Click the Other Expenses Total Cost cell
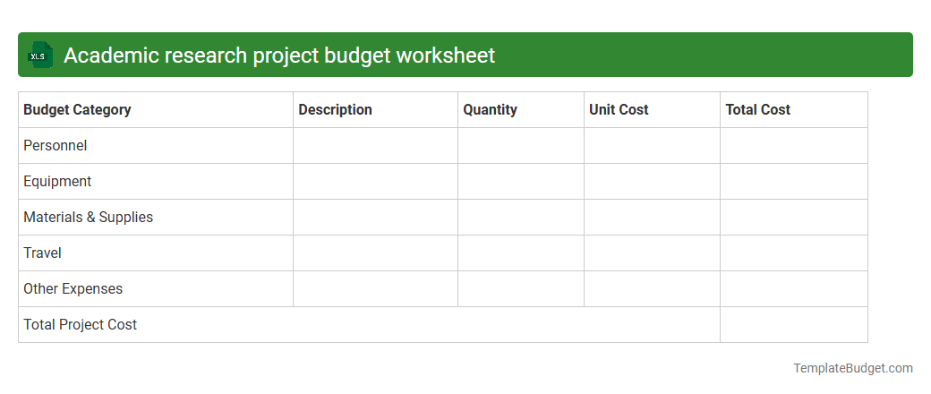Image resolution: width=931 pixels, height=394 pixels. pos(794,289)
